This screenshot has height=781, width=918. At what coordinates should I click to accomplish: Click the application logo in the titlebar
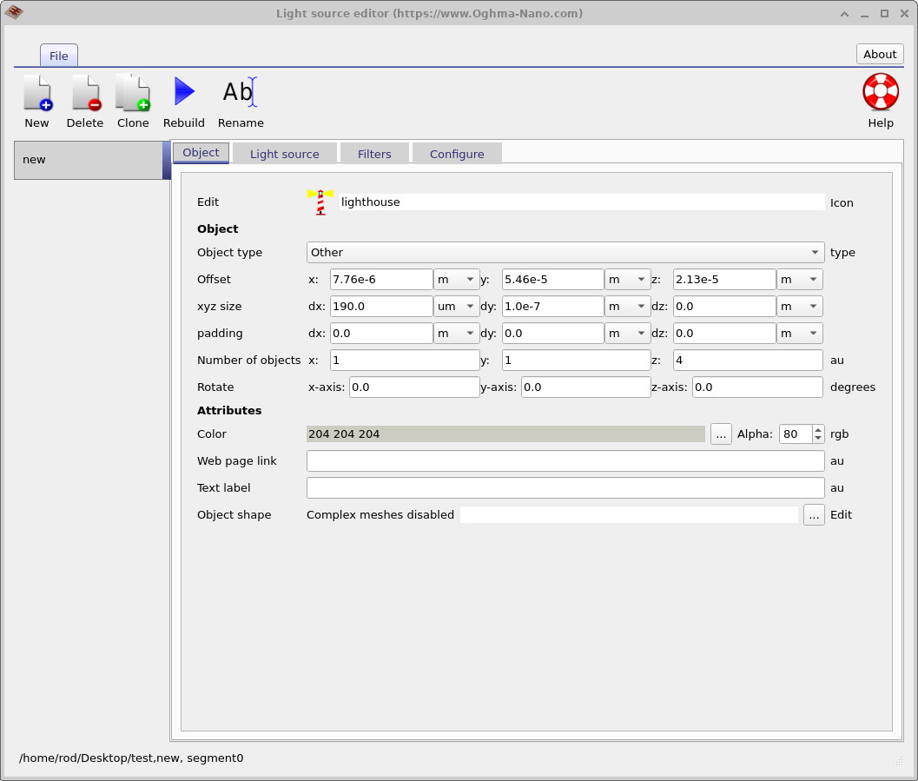pyautogui.click(x=15, y=12)
